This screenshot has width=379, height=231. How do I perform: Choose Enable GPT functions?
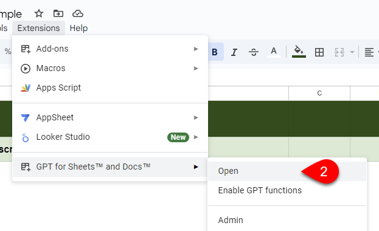287,190
